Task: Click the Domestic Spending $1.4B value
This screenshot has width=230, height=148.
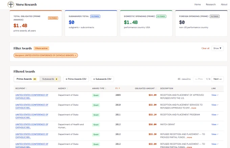Action: point(131,22)
